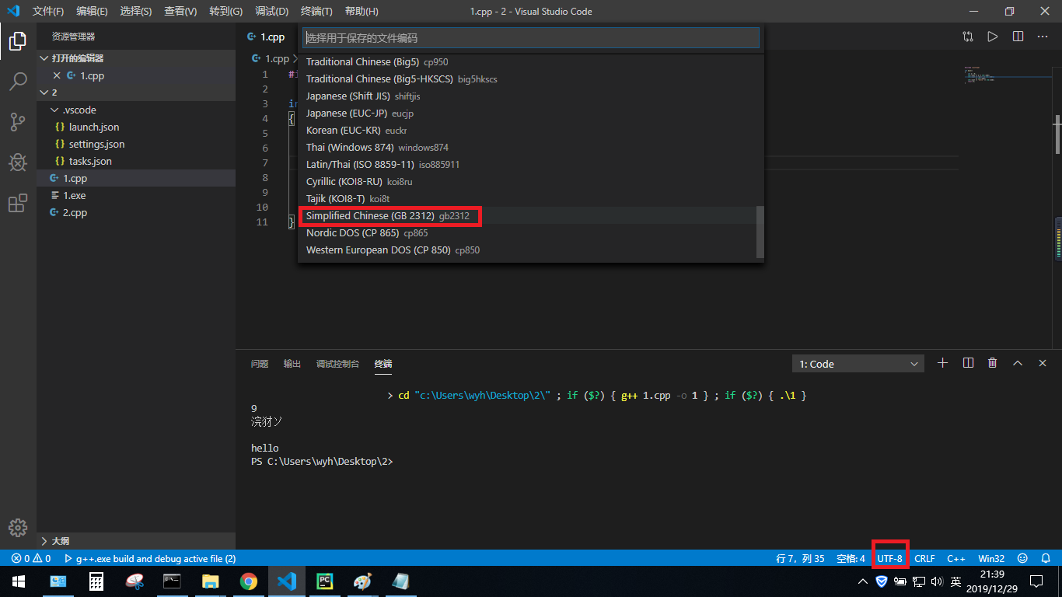The image size is (1062, 597).
Task: Click CRLF line ending in status bar
Action: pyautogui.click(x=924, y=558)
